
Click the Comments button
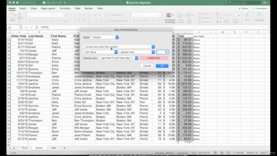point(260,8)
